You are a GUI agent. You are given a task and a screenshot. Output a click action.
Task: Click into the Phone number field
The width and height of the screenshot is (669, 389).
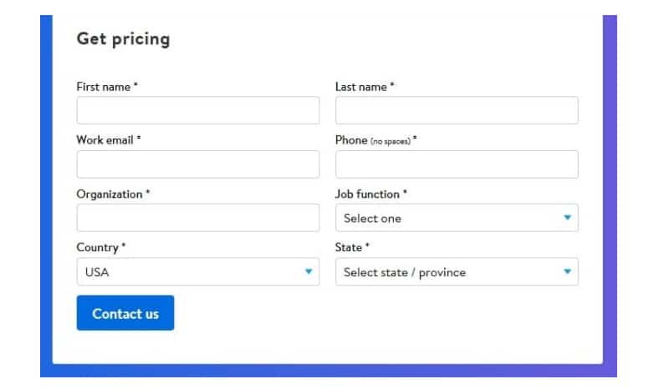pyautogui.click(x=457, y=164)
